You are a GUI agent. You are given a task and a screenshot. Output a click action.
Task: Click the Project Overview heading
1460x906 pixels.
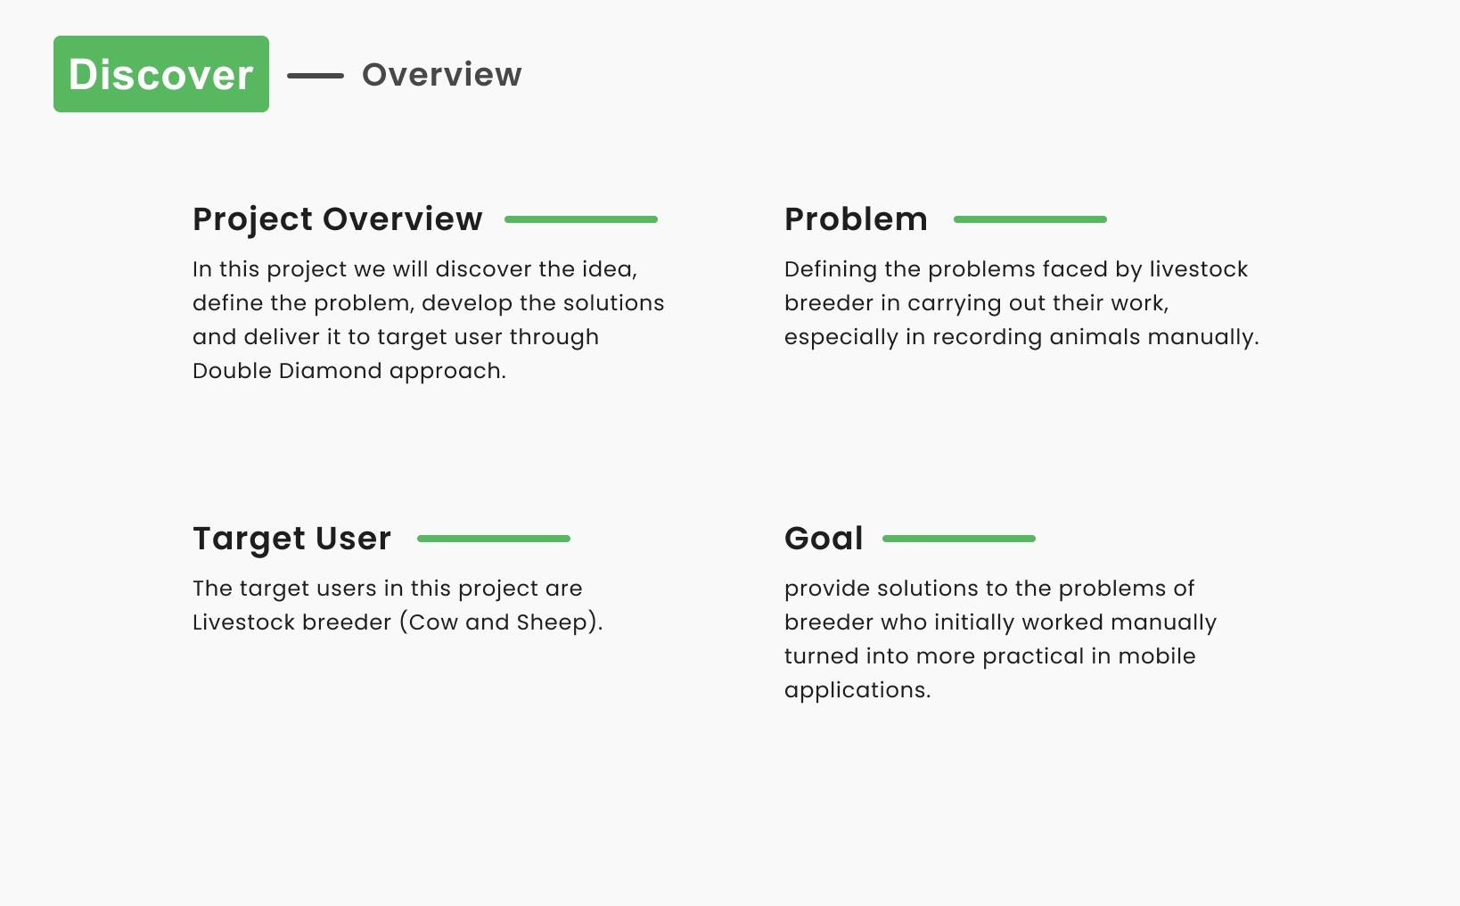pyautogui.click(x=338, y=219)
